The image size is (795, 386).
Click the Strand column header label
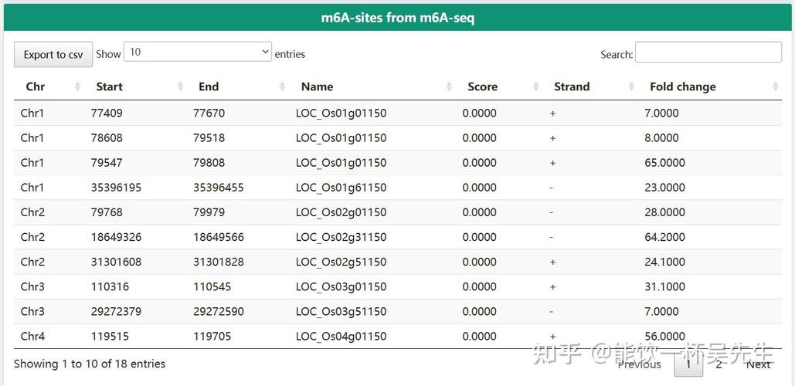tap(572, 86)
